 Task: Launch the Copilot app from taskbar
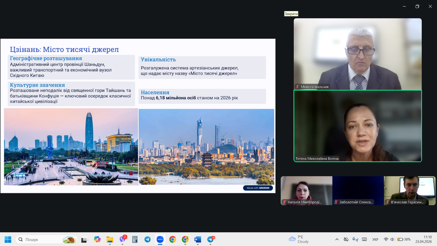pyautogui.click(x=97, y=240)
